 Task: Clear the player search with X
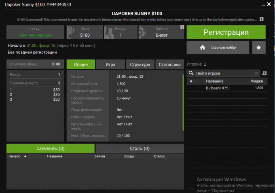pos(256,73)
